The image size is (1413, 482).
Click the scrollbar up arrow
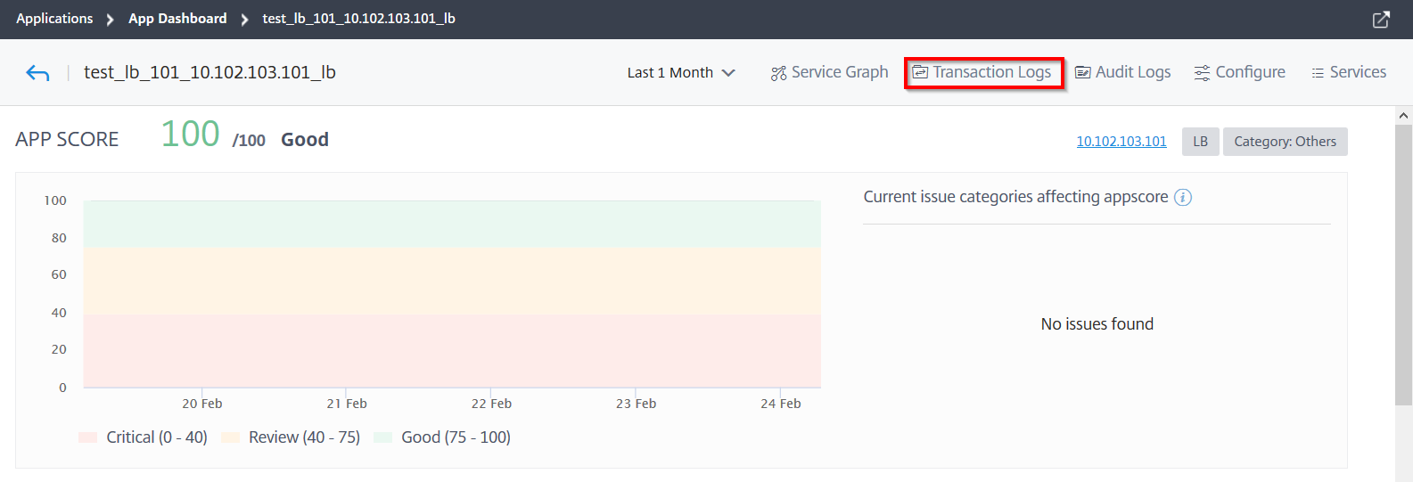coord(1403,115)
